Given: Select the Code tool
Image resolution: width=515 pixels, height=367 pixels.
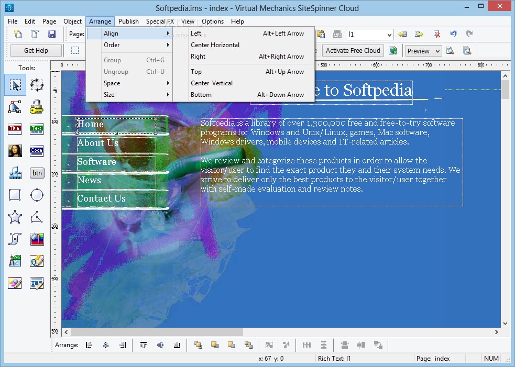Looking at the screenshot, I should tap(37, 151).
